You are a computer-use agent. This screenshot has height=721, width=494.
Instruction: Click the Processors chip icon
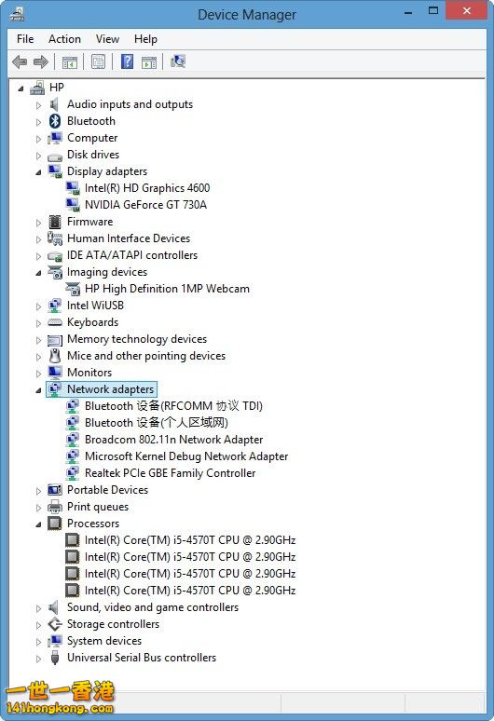pos(55,524)
